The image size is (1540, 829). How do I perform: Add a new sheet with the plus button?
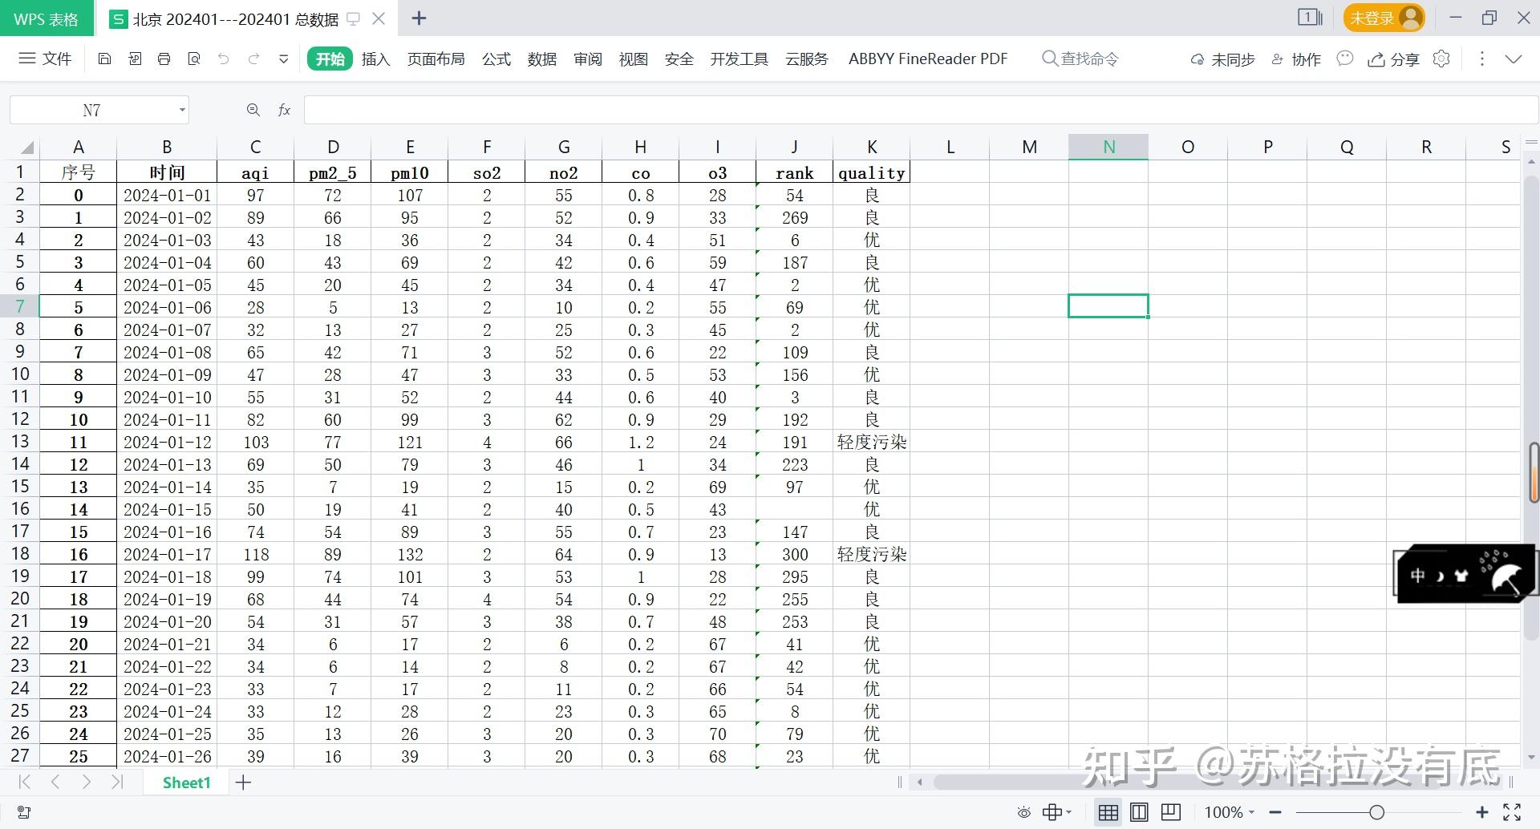click(x=243, y=782)
